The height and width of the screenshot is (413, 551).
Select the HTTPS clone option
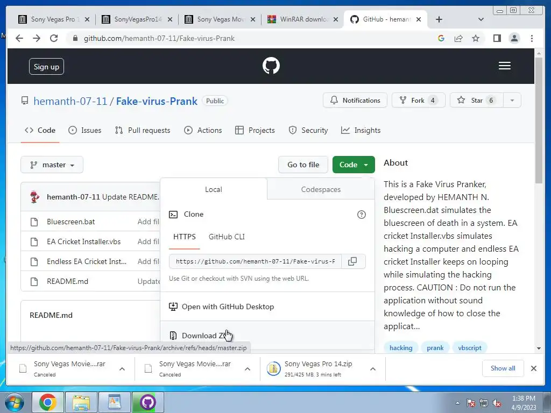click(185, 237)
